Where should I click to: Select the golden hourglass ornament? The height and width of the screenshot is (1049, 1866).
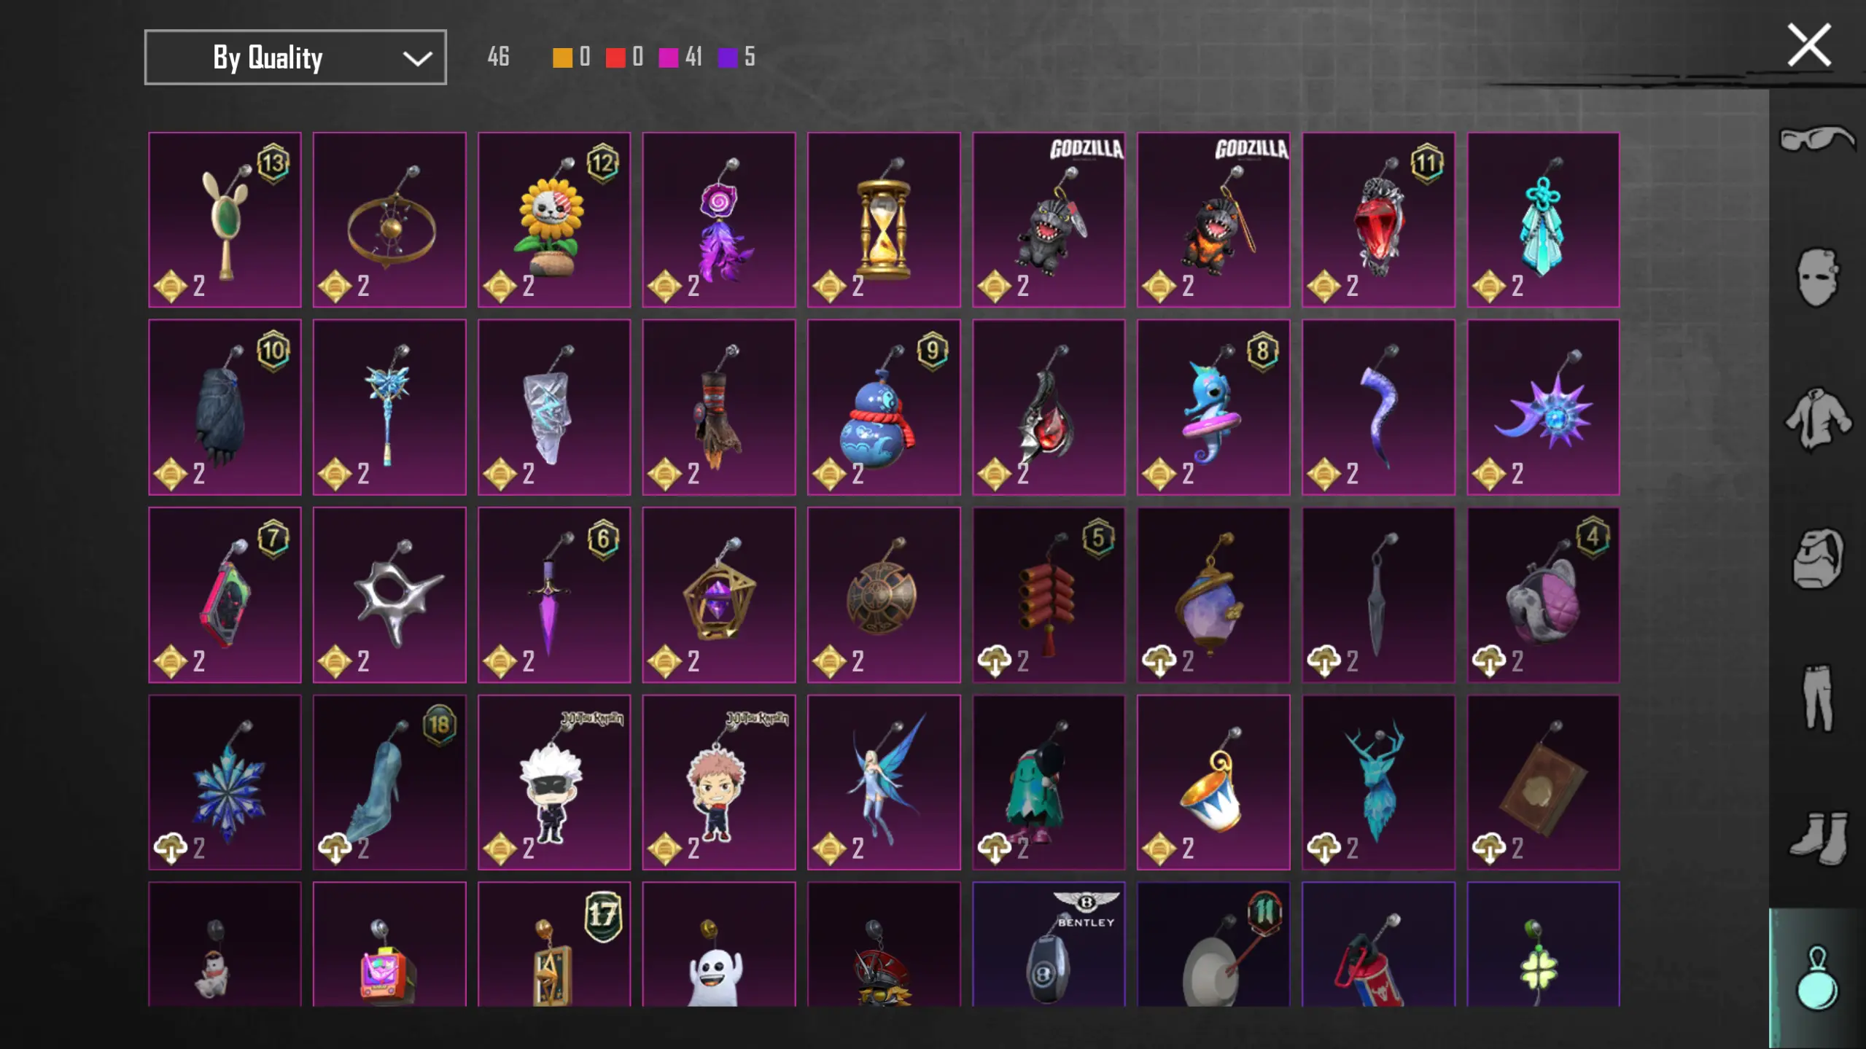click(x=884, y=219)
